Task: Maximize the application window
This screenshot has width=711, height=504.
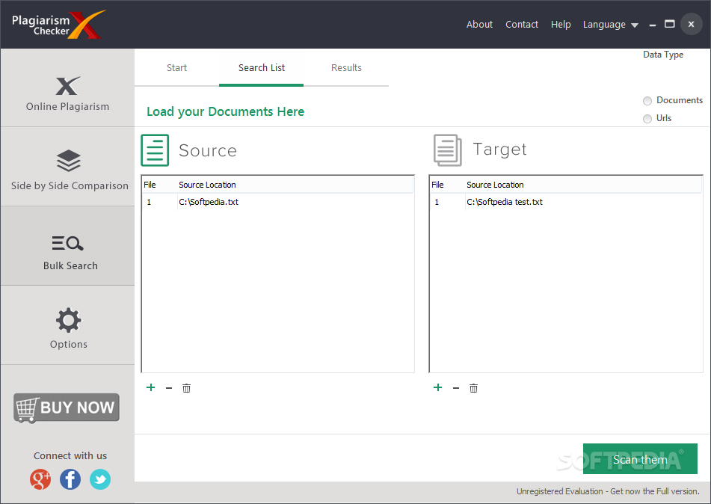Action: tap(670, 24)
